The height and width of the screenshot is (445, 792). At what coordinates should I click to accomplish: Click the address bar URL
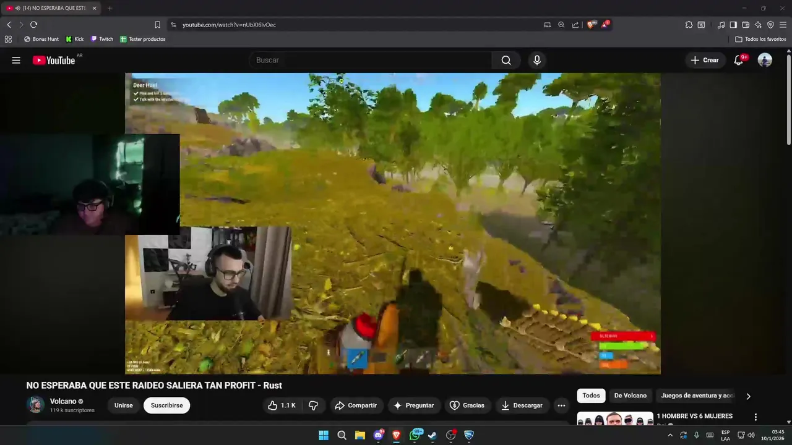click(x=229, y=25)
